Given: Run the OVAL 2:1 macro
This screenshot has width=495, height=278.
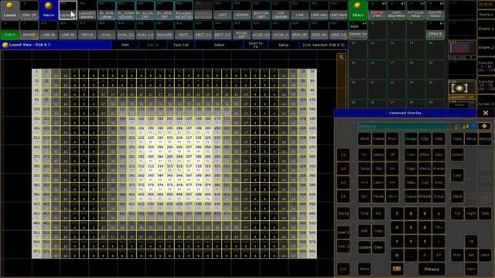Looking at the screenshot, I should coord(125,30).
